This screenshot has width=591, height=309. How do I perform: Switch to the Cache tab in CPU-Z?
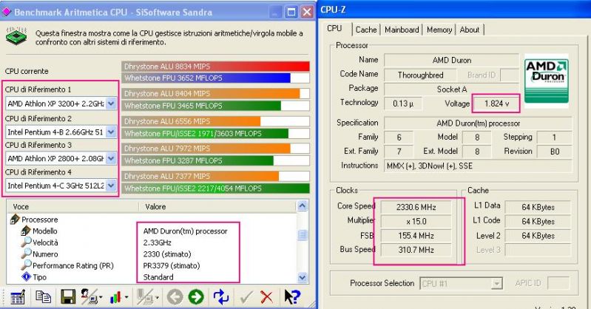point(366,30)
